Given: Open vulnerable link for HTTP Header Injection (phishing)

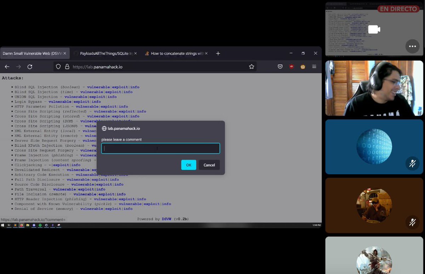Looking at the screenshot, I should pyautogui.click(x=105, y=199).
